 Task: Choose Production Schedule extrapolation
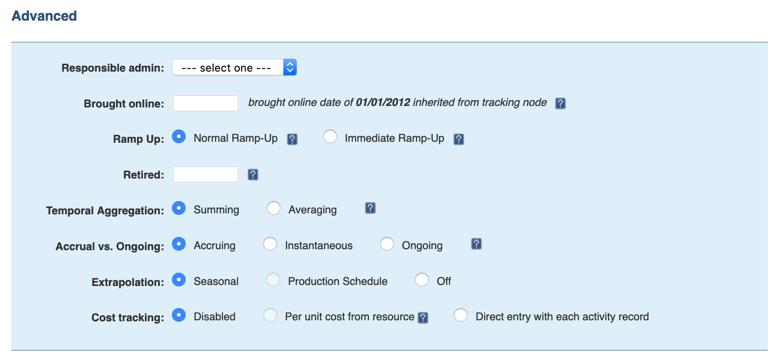point(273,280)
